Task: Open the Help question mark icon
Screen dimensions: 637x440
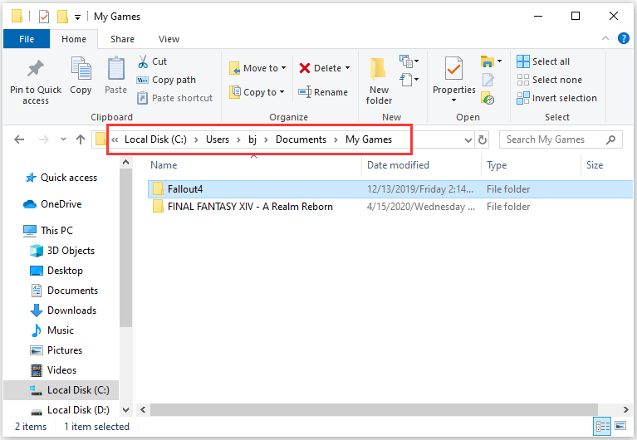Action: pyautogui.click(x=623, y=38)
